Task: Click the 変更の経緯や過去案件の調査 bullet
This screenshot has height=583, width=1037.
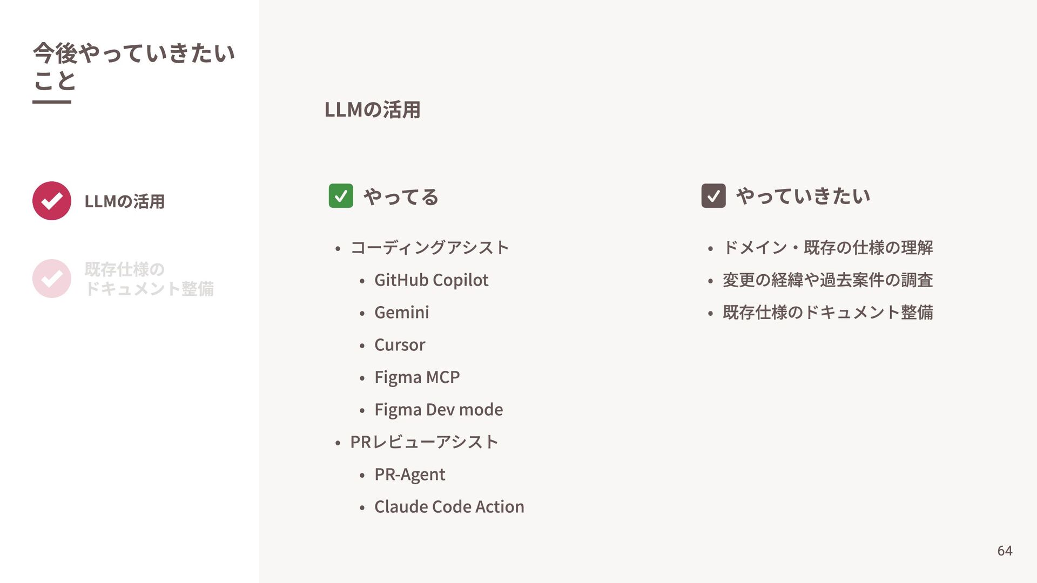Action: coord(828,280)
